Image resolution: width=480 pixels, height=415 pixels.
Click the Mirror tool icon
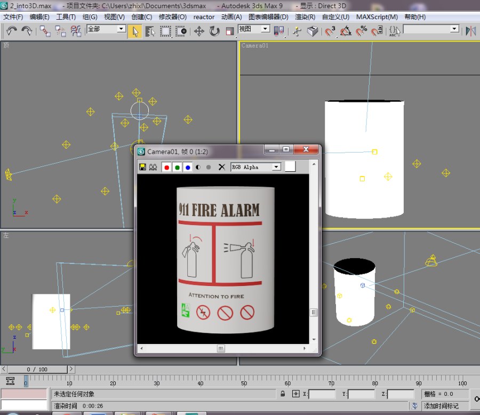click(471, 31)
